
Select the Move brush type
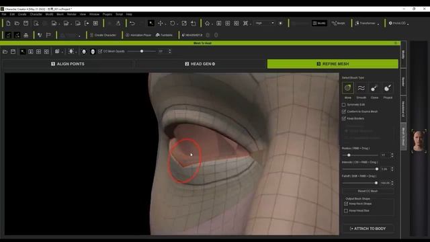click(x=348, y=88)
